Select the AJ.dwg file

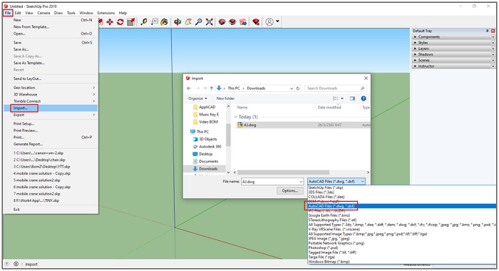point(303,125)
